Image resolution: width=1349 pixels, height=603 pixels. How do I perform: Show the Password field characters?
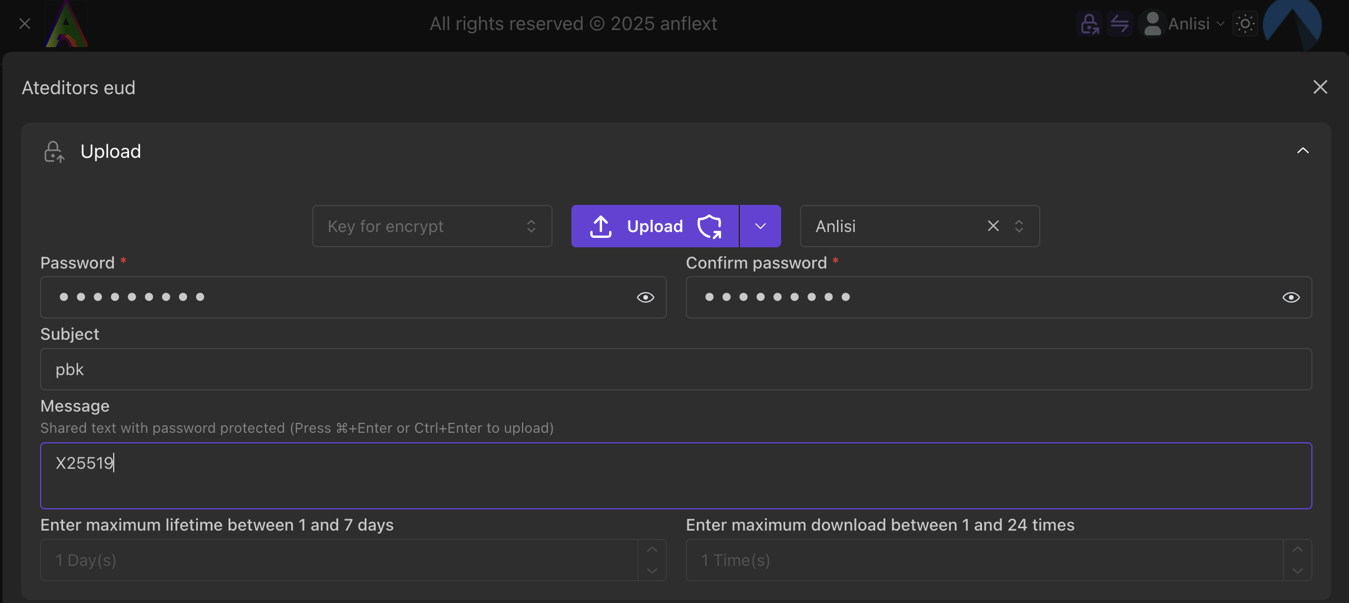click(x=645, y=297)
